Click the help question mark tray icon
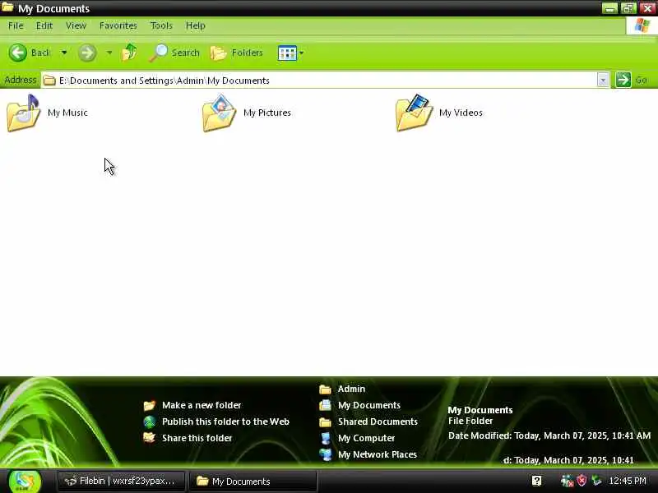Screen dimensions: 658x493 coord(537,481)
